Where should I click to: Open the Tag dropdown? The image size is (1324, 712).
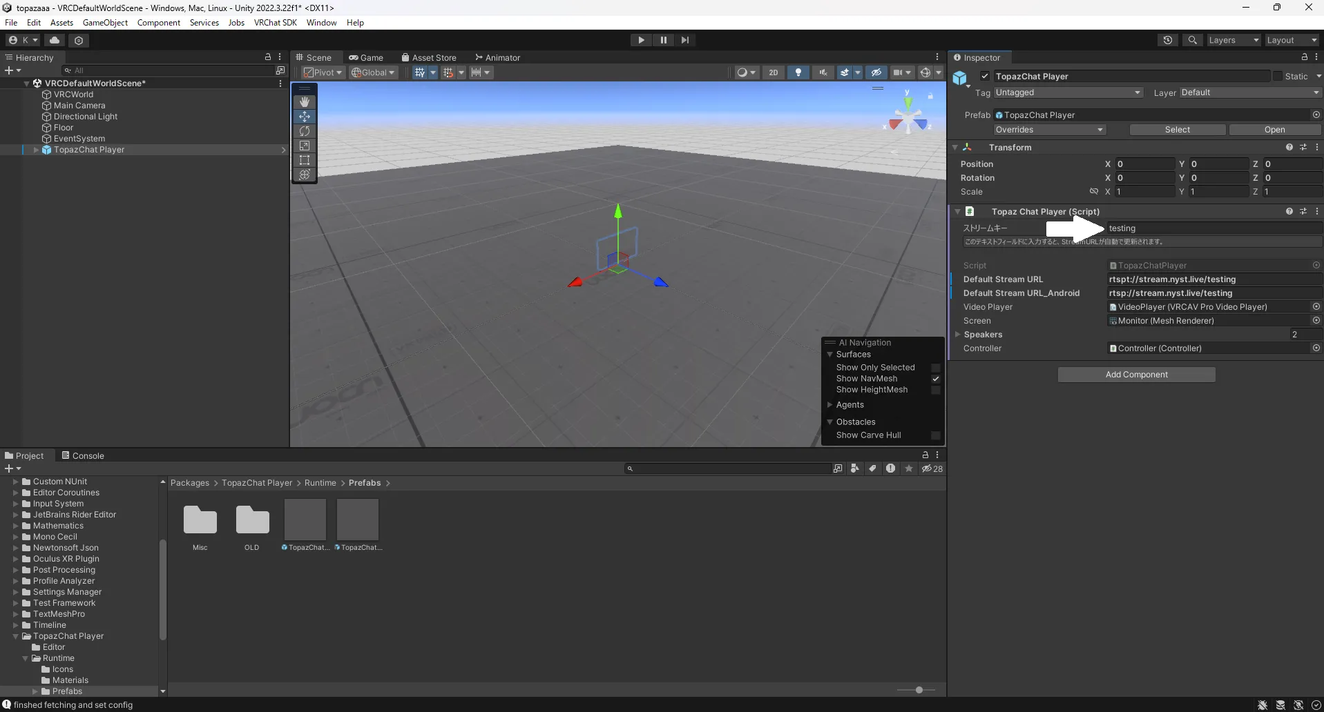1068,92
